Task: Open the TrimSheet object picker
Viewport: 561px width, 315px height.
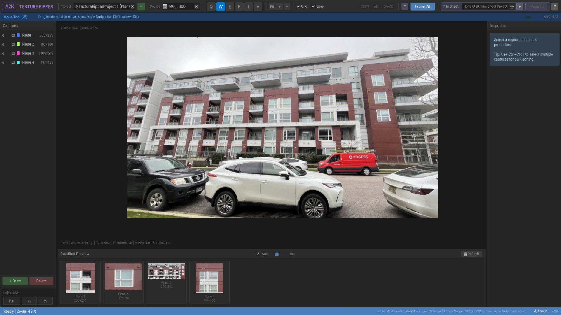Action: [x=512, y=6]
